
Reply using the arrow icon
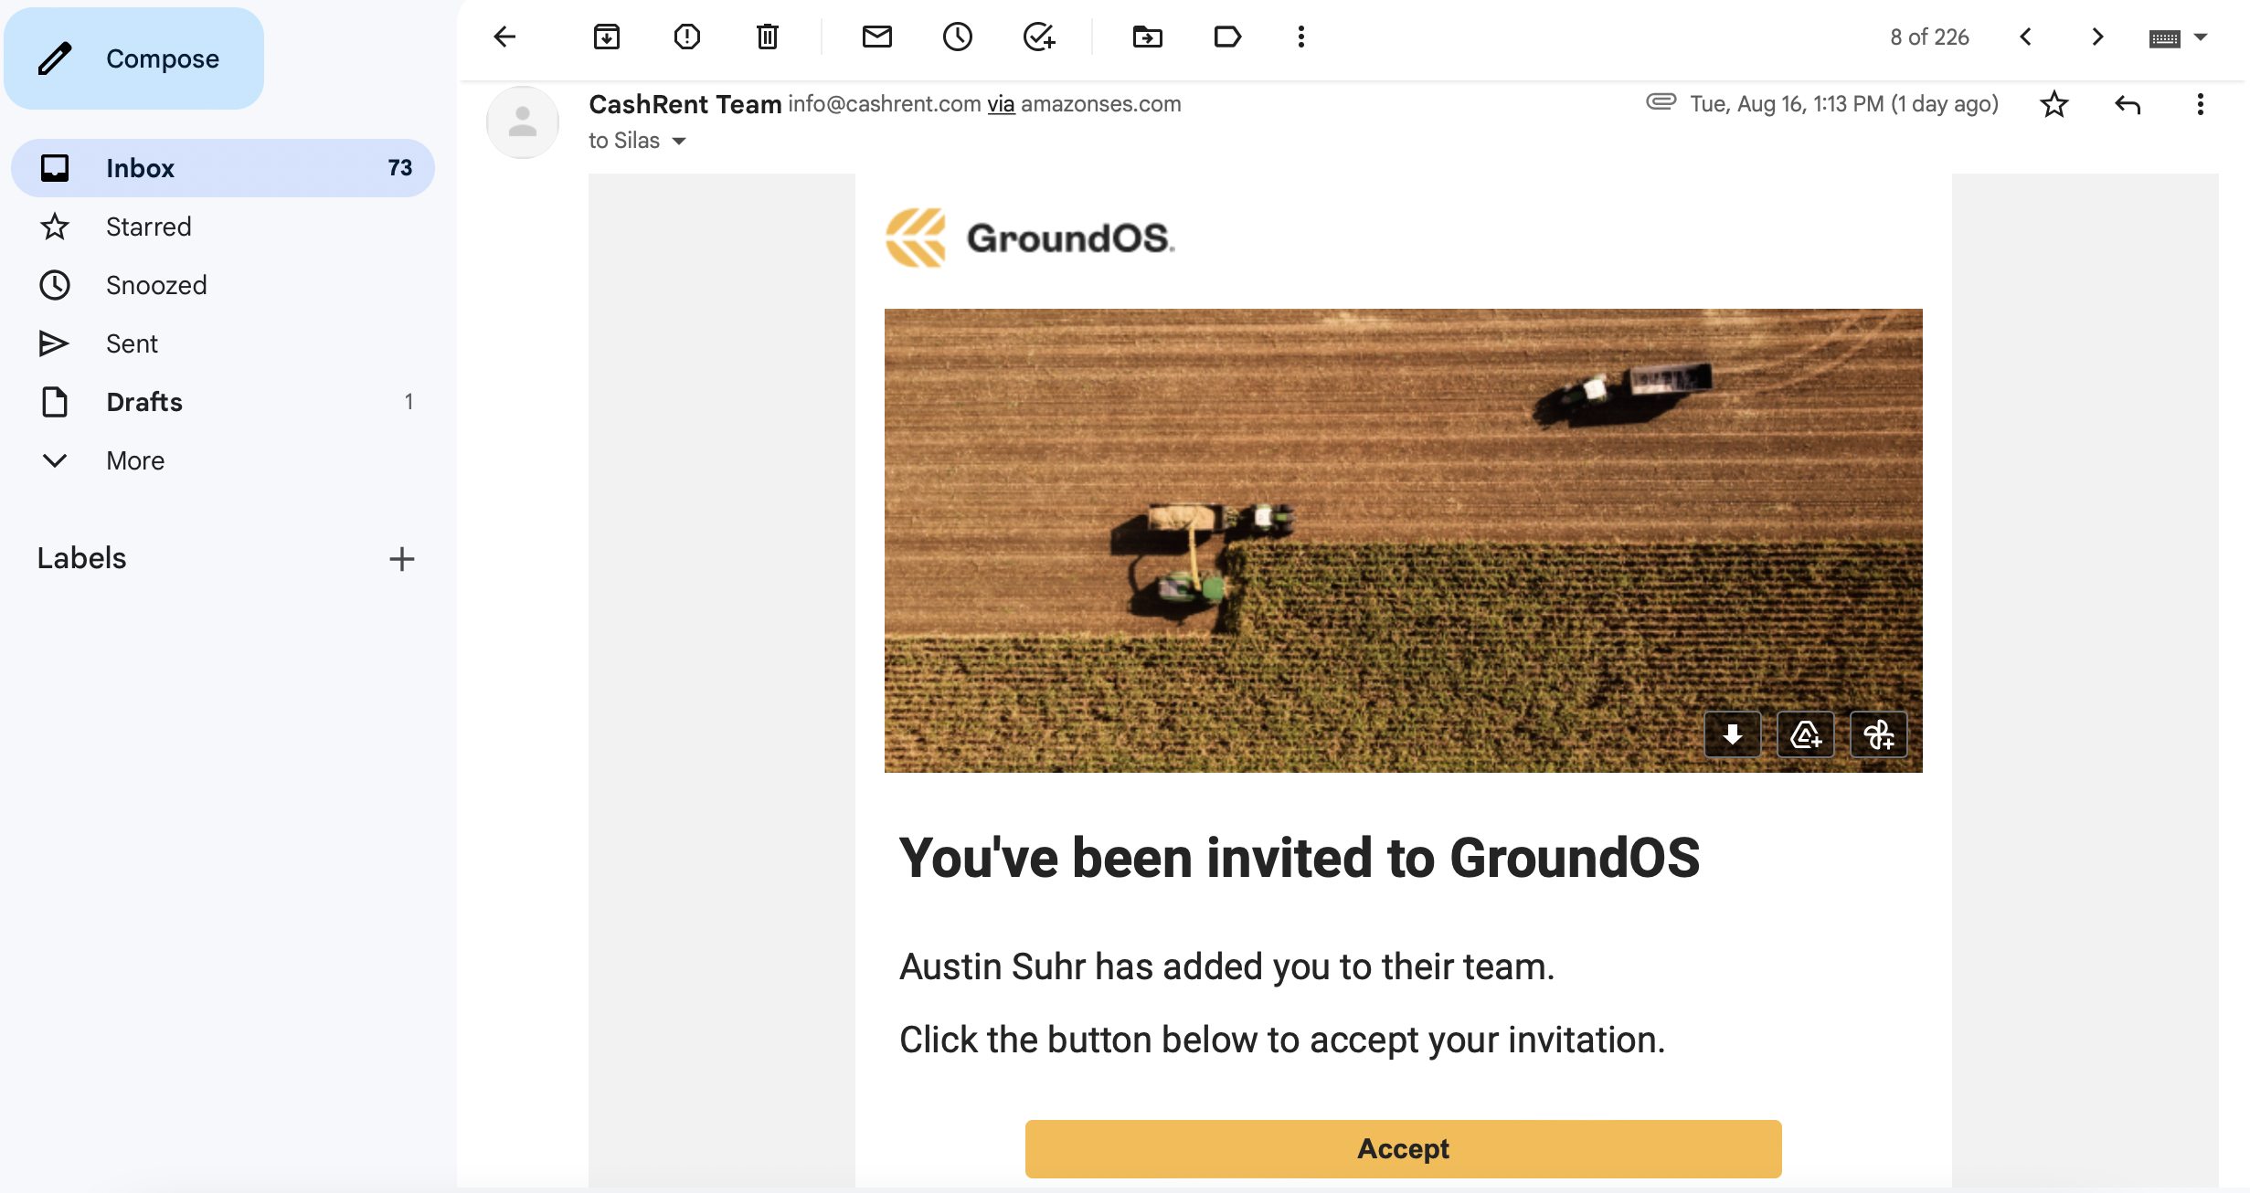(2128, 104)
